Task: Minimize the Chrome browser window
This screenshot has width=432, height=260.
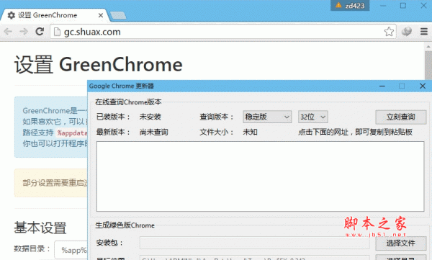Action: pyautogui.click(x=383, y=6)
